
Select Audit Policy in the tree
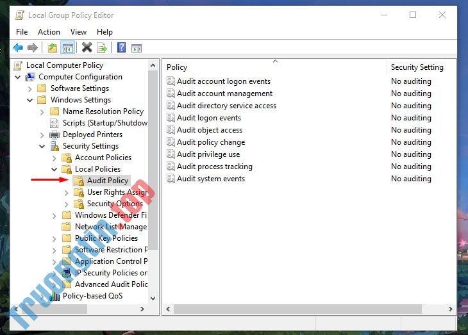[108, 181]
